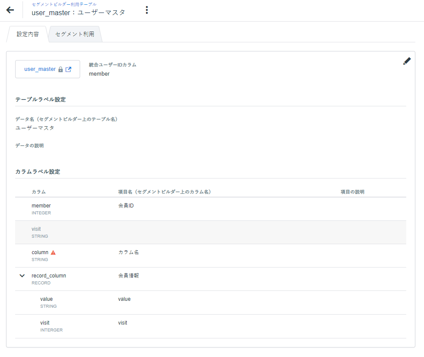Click the カラムラベル設定 section heading
Screen dimensions: 424x357
pos(38,172)
